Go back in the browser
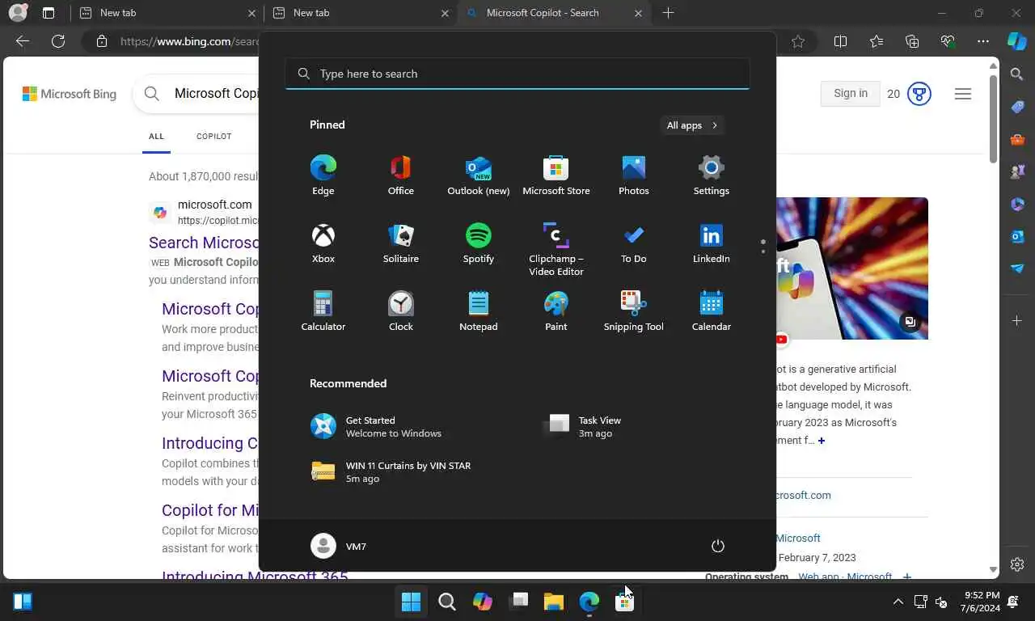The width and height of the screenshot is (1035, 621). click(x=23, y=41)
